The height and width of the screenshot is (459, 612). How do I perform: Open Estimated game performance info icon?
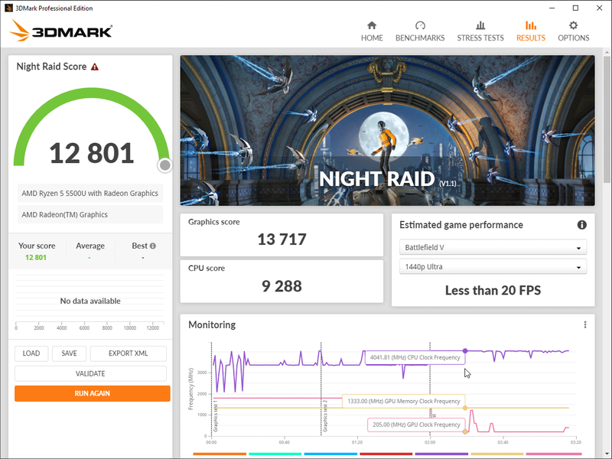581,225
